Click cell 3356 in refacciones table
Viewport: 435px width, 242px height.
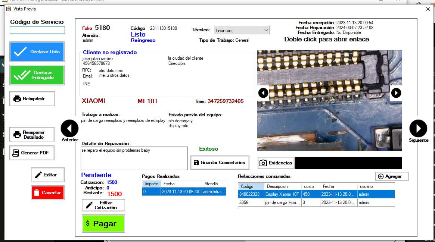tap(251, 202)
